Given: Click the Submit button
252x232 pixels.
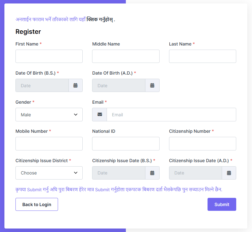Looking at the screenshot, I should pyautogui.click(x=222, y=204).
